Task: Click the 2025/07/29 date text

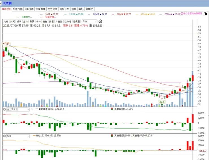Action: (x=10, y=26)
